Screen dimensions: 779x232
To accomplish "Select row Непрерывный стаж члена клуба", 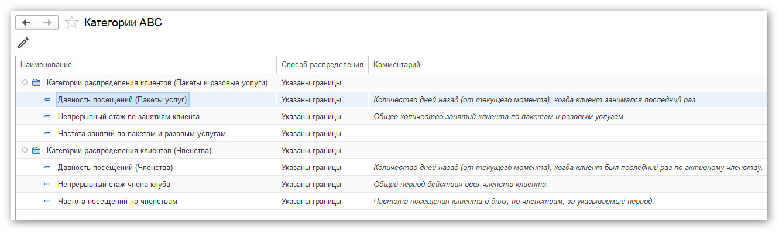I will pos(392,185).
